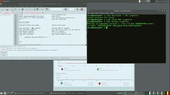This screenshot has height=95, width=170.
Task: Build the current file in Geany
Action: pos(37,9)
